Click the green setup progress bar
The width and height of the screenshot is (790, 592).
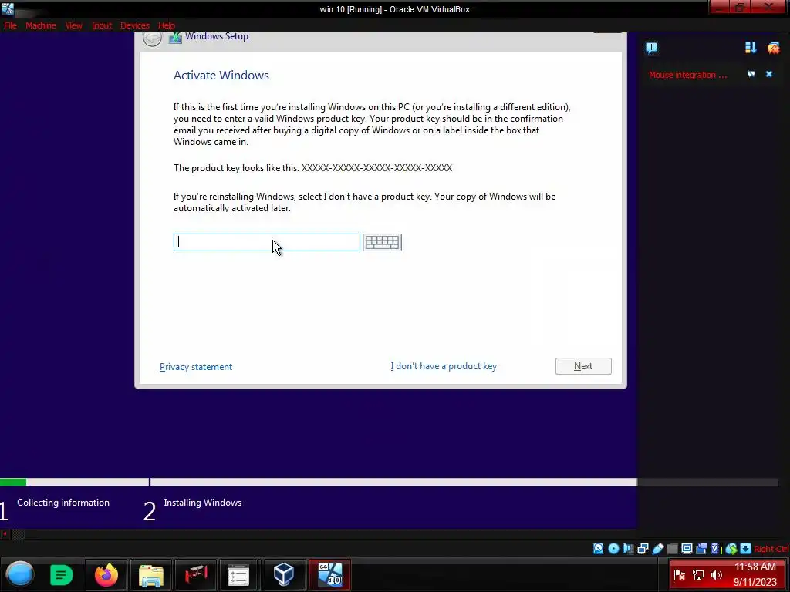[x=13, y=483]
